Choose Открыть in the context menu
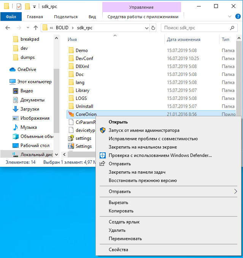 click(x=169, y=122)
